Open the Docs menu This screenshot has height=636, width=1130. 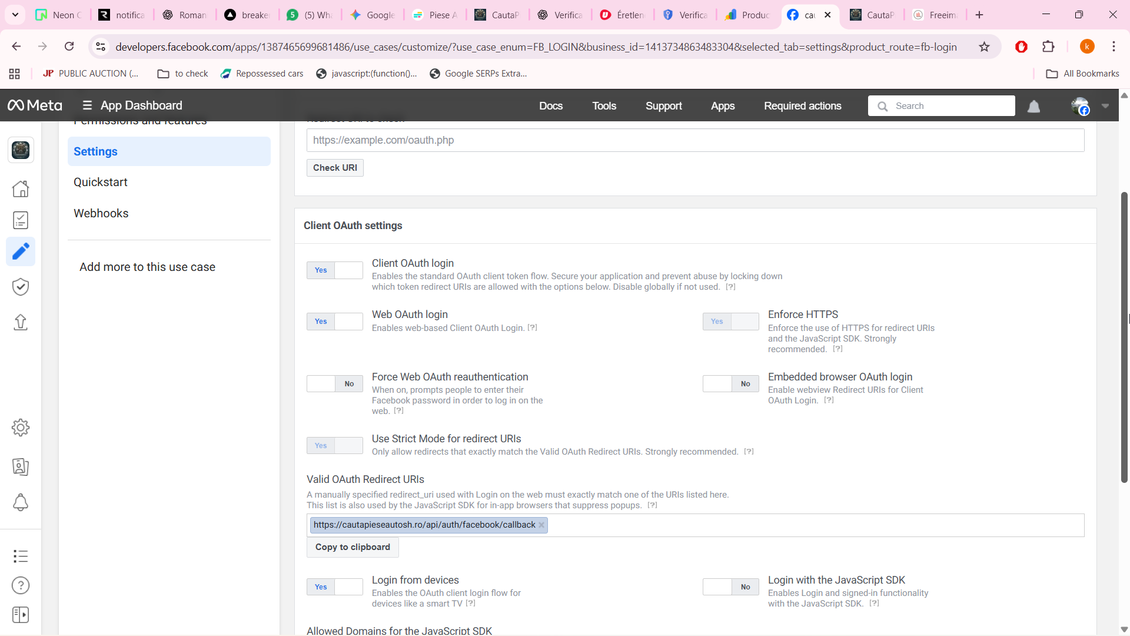pos(551,106)
